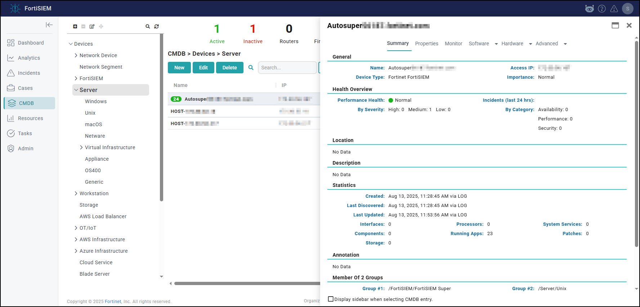Collapse the Server tree node
Screen dimensions: 640x307
point(76,90)
